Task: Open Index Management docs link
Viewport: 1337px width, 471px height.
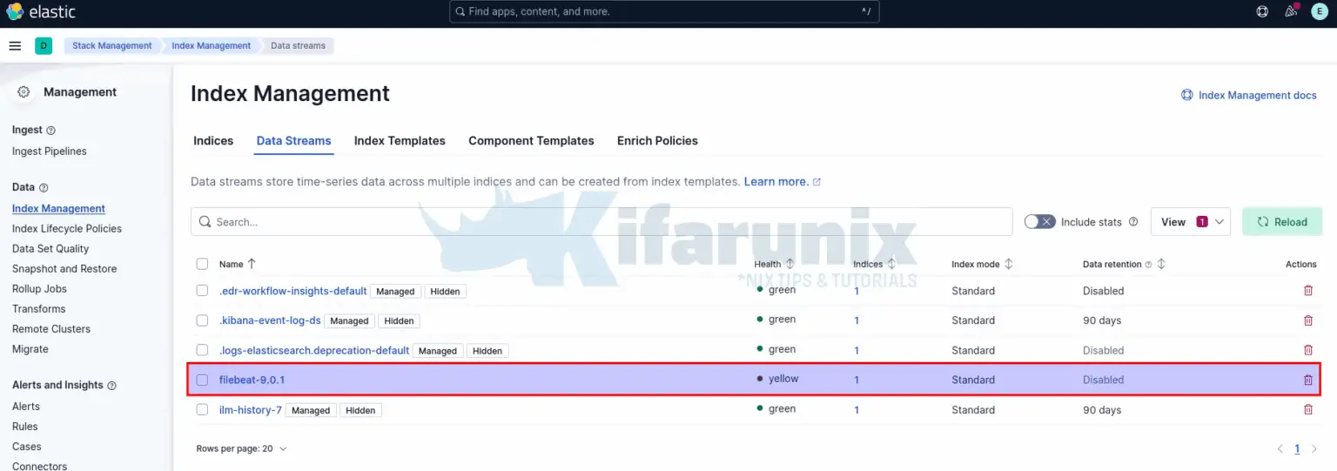Action: tap(1248, 96)
